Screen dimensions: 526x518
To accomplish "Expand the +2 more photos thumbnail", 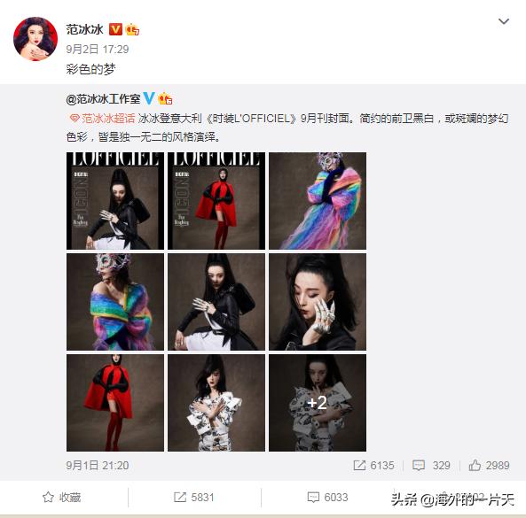I will tap(318, 403).
